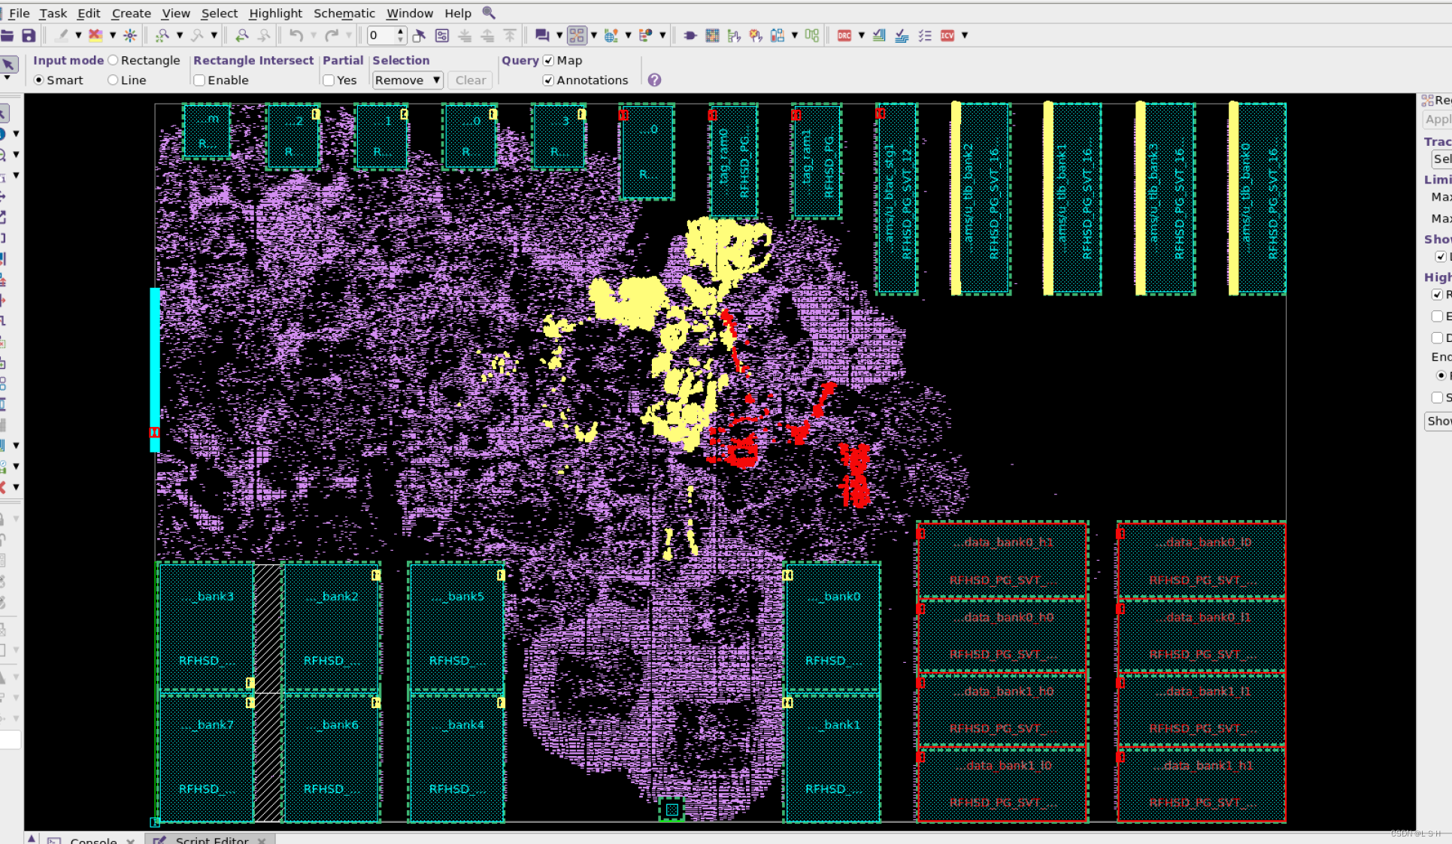The width and height of the screenshot is (1452, 844).
Task: Open a design file
Action: pyautogui.click(x=10, y=35)
